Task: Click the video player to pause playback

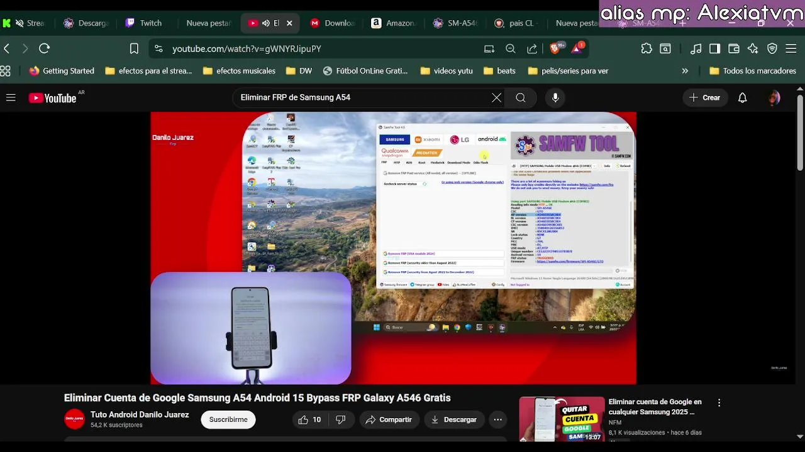Action: (x=393, y=248)
